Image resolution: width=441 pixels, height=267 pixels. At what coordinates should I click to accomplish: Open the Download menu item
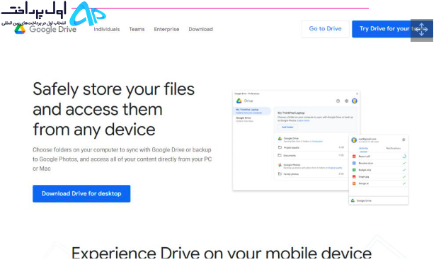point(200,29)
